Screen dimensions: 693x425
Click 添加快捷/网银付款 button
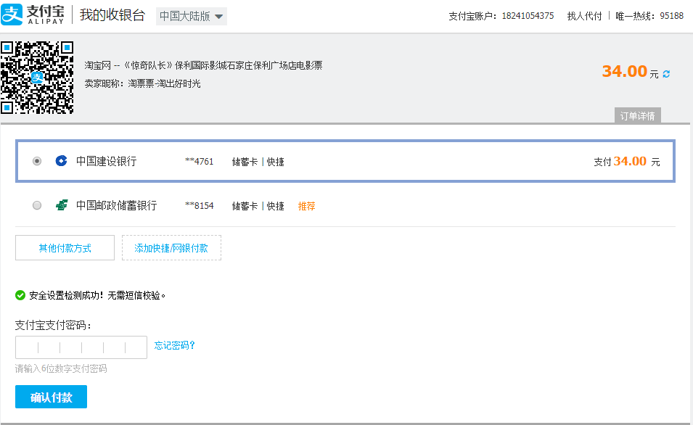171,248
